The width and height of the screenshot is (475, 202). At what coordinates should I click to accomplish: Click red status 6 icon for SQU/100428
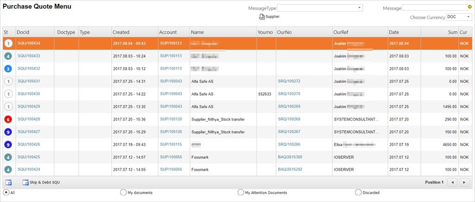pos(8,119)
